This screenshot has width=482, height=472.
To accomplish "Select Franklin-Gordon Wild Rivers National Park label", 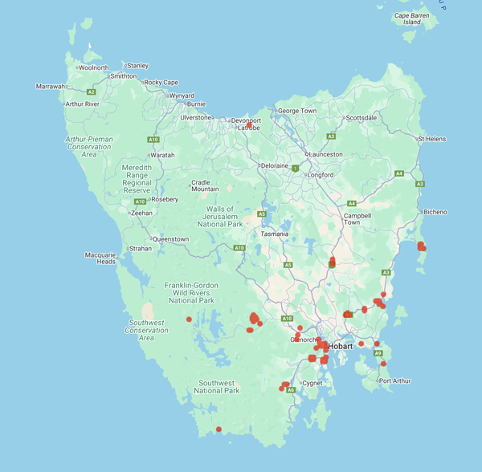I will tap(191, 292).
